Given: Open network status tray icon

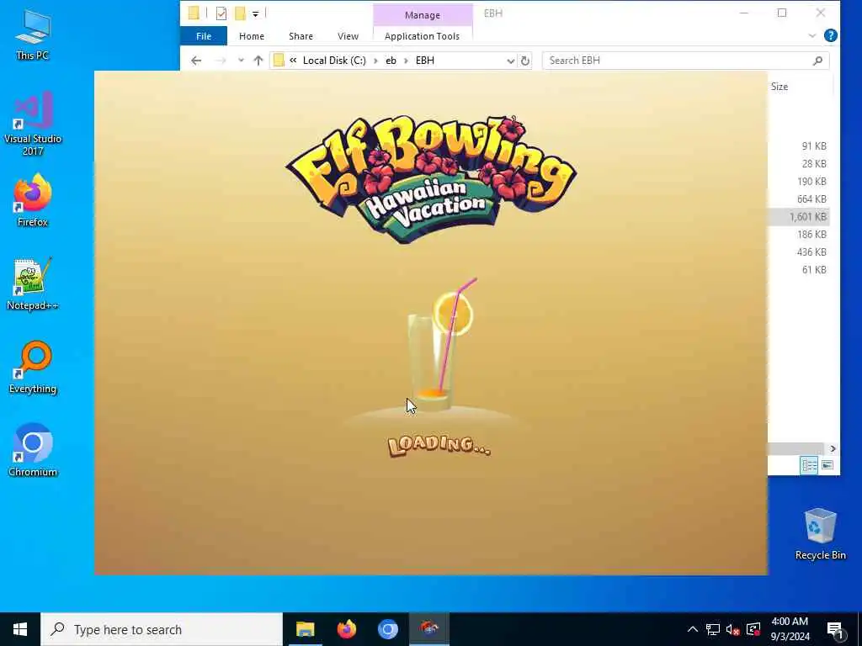Looking at the screenshot, I should click(x=713, y=629).
